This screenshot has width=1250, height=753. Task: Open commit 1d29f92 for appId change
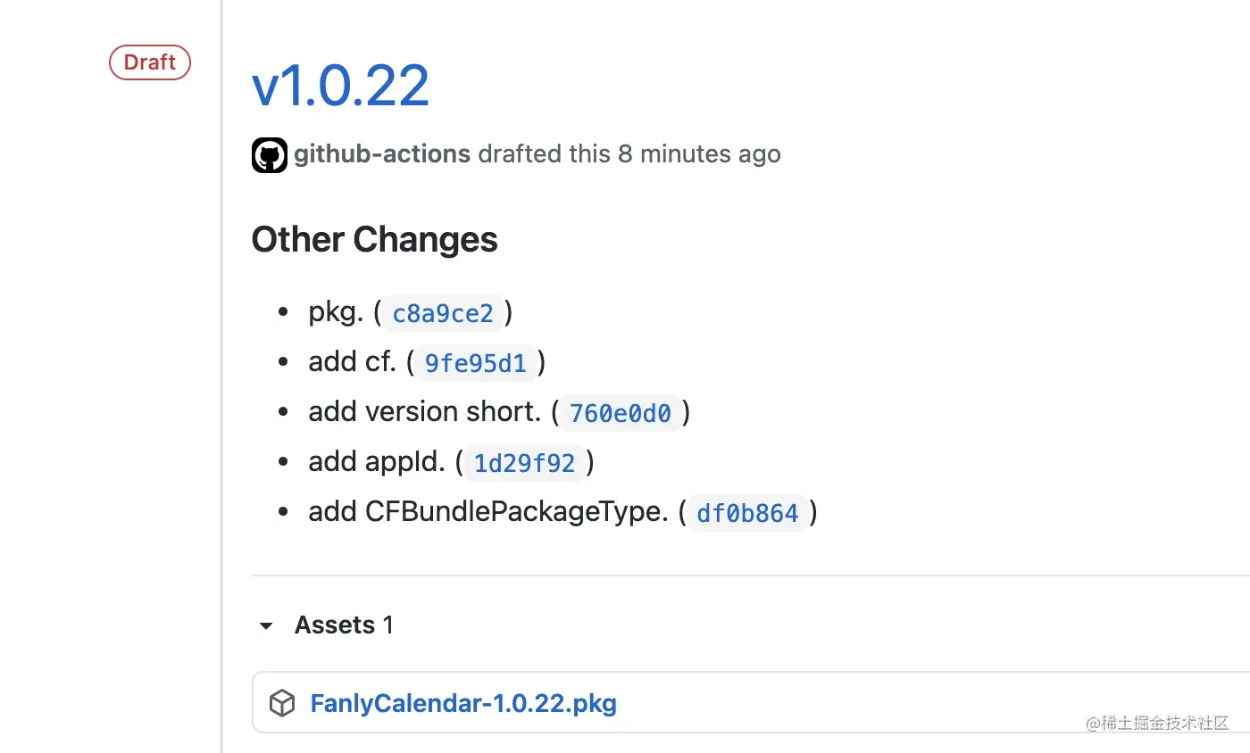tap(525, 463)
